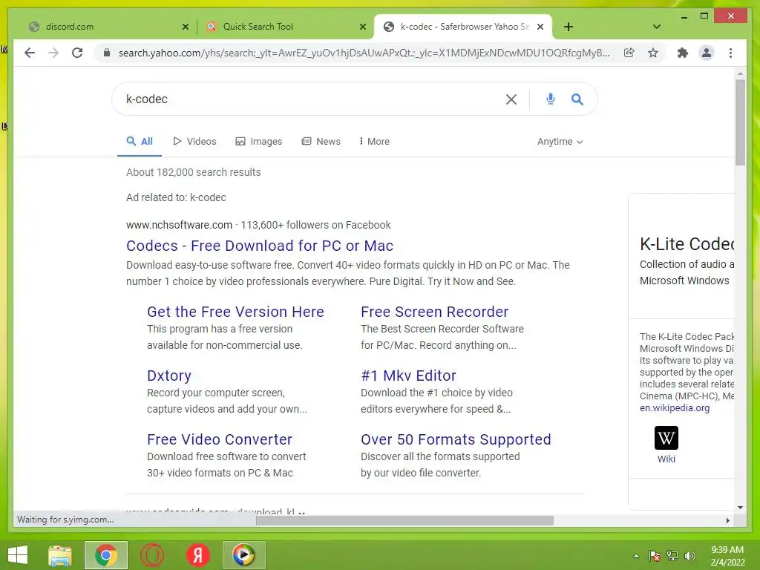Open a new browser tab
The height and width of the screenshot is (570, 760).
(x=569, y=27)
